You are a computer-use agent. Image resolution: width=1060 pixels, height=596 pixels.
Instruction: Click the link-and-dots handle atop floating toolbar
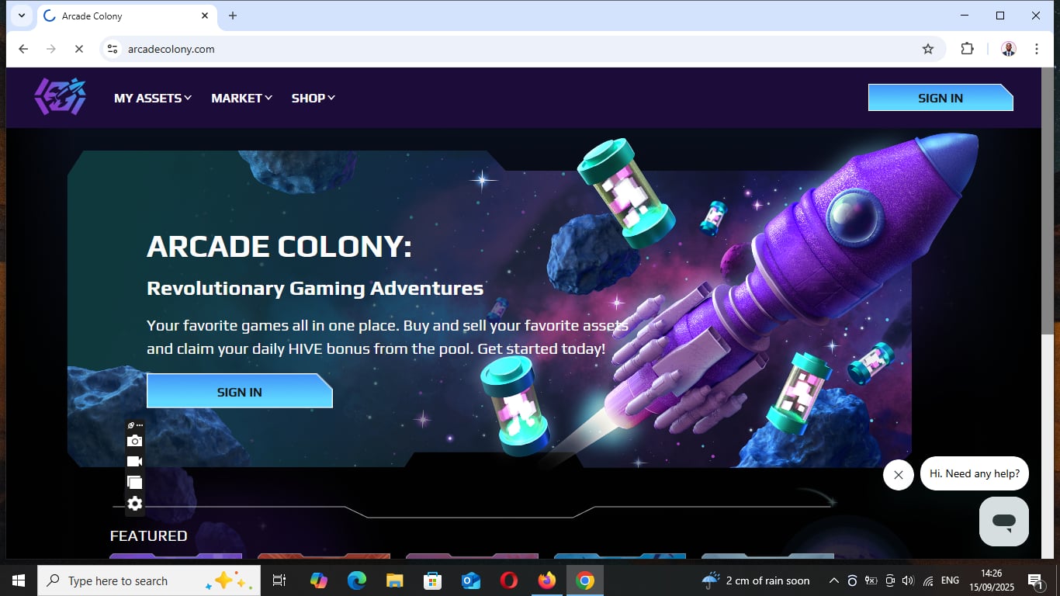(135, 425)
